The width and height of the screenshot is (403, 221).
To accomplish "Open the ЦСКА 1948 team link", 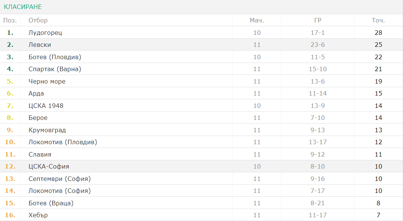I will 46,106.
